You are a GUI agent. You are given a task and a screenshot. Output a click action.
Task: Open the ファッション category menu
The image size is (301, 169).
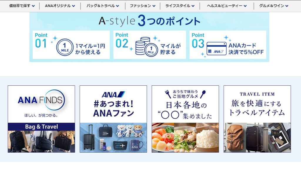click(143, 6)
